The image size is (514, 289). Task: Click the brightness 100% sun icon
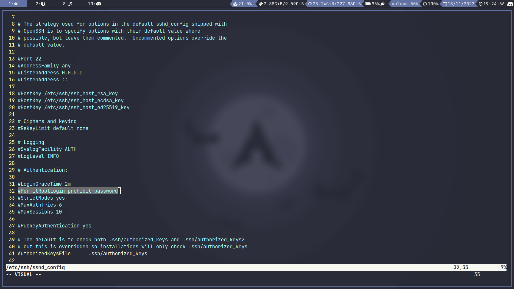[x=425, y=4]
